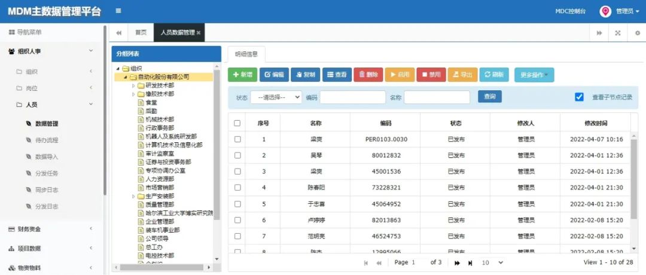646x275 pixels.
Task: Click the leaf icon beside 数据导入
Action: pos(29,157)
